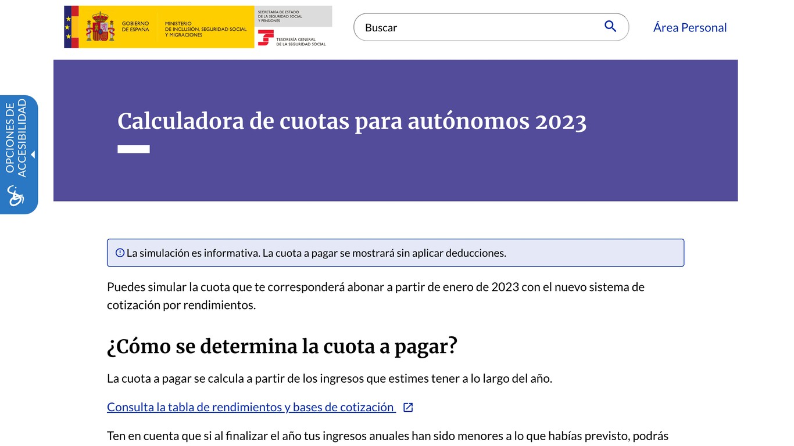Screen dimensions: 794x446
Task: Click the Secretaría de Estado grey logo box
Action: [294, 16]
